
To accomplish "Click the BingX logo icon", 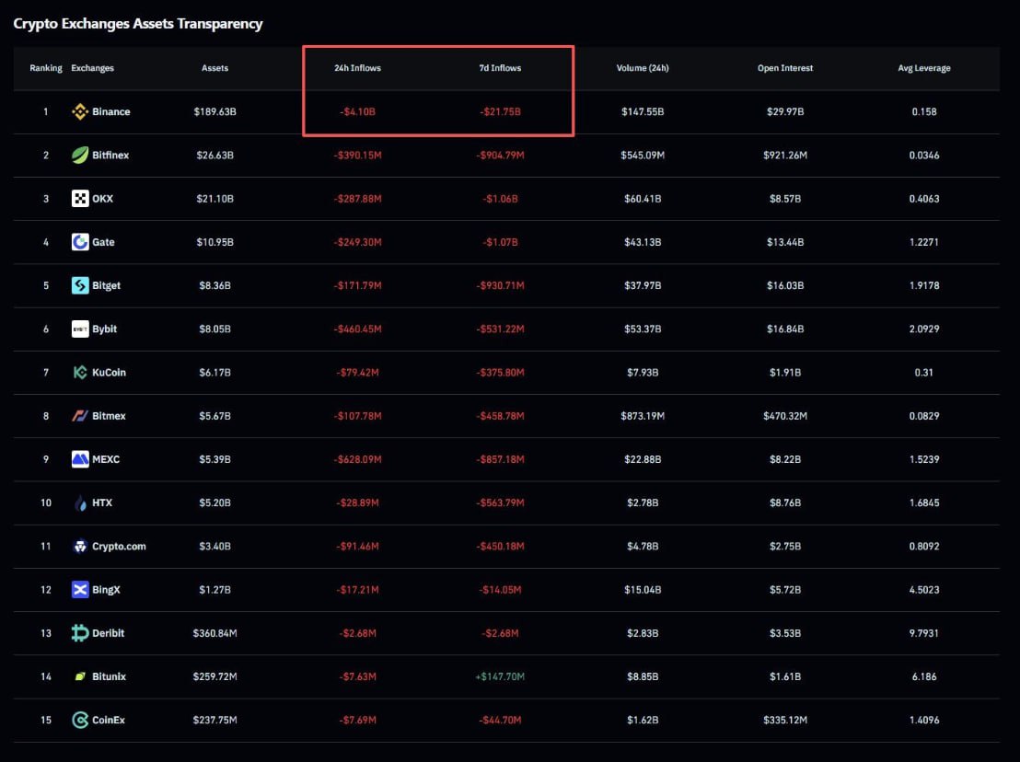I will [x=80, y=590].
